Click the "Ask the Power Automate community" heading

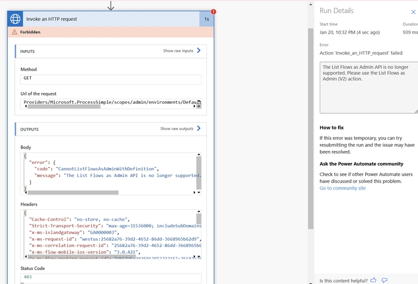pos(361,164)
